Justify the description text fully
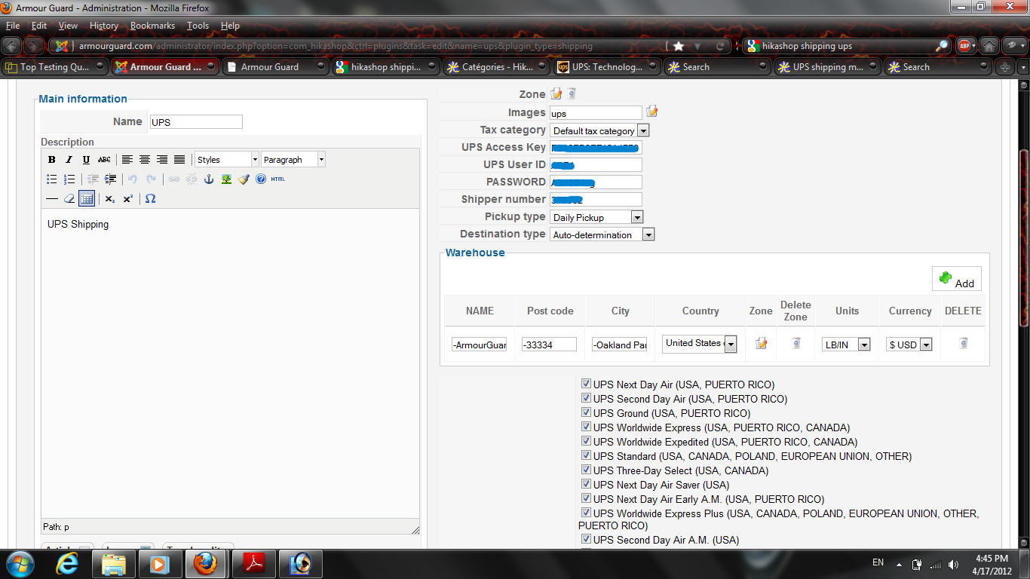The image size is (1030, 579). (x=179, y=160)
